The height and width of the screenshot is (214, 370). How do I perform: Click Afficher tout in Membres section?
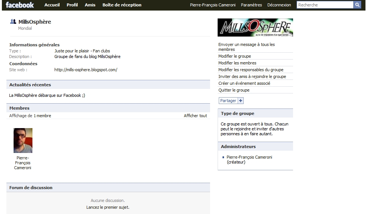[195, 116]
